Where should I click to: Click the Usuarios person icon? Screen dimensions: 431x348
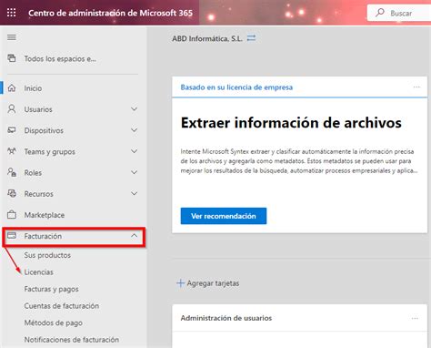12,109
